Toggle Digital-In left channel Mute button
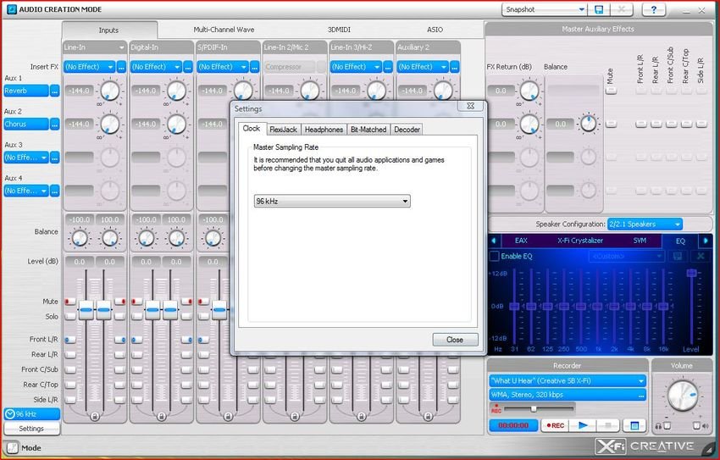 pos(137,302)
